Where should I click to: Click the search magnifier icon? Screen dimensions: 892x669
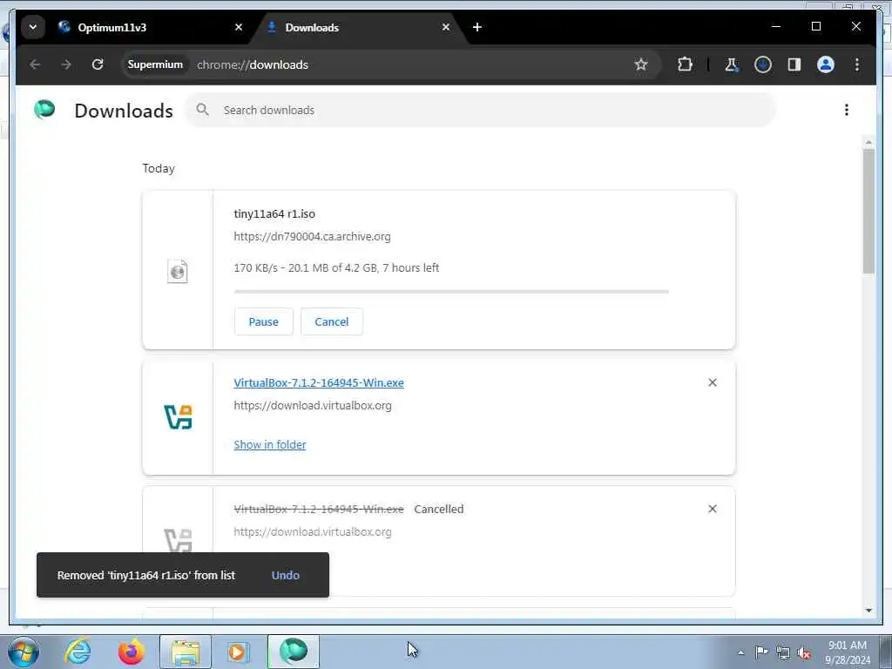202,109
